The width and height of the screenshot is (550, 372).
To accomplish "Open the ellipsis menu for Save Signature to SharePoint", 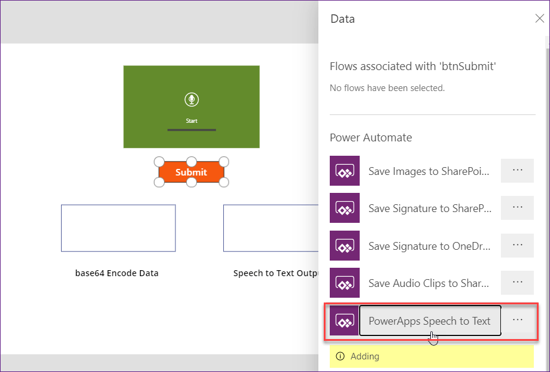I will (517, 208).
